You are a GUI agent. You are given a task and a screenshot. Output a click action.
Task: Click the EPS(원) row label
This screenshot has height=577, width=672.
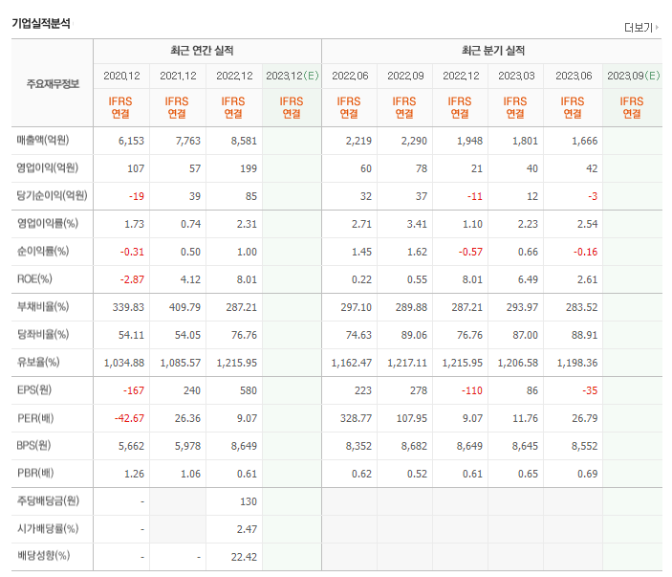point(33,390)
